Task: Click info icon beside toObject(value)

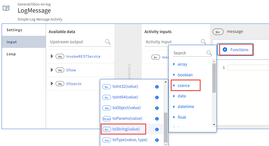Action: click(x=157, y=108)
